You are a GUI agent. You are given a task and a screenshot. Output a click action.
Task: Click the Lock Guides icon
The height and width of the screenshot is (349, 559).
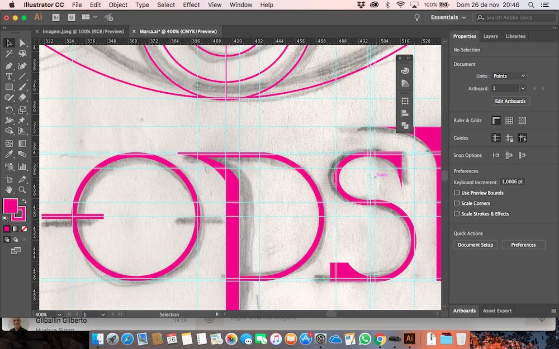click(x=509, y=138)
